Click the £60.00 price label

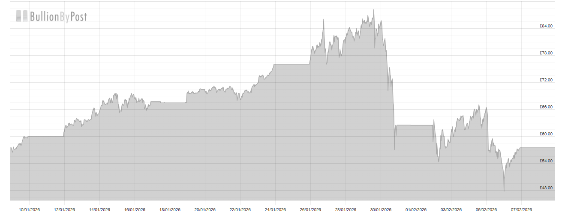546,134
